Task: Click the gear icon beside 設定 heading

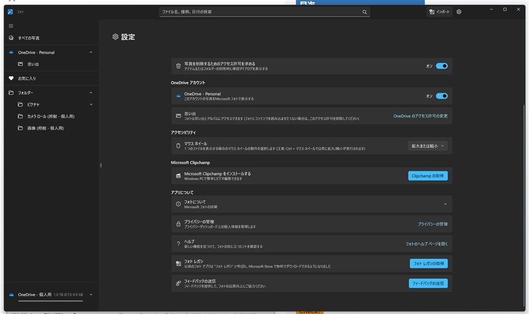Action: pyautogui.click(x=115, y=37)
